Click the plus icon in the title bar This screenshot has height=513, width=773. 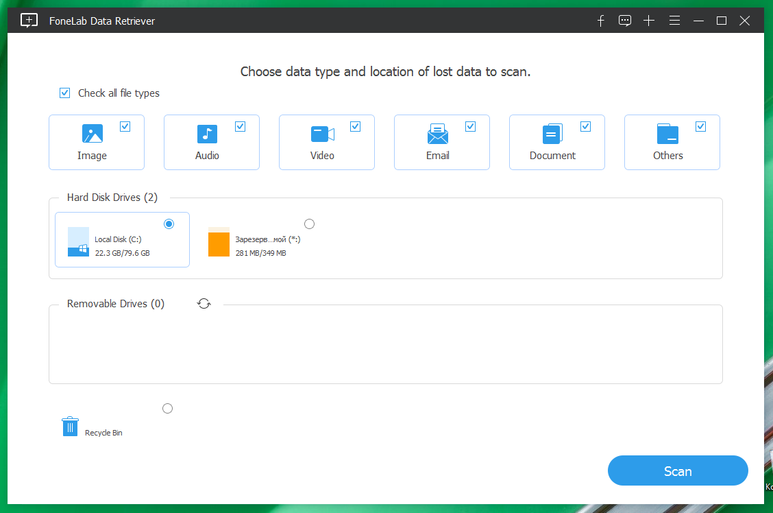point(648,21)
